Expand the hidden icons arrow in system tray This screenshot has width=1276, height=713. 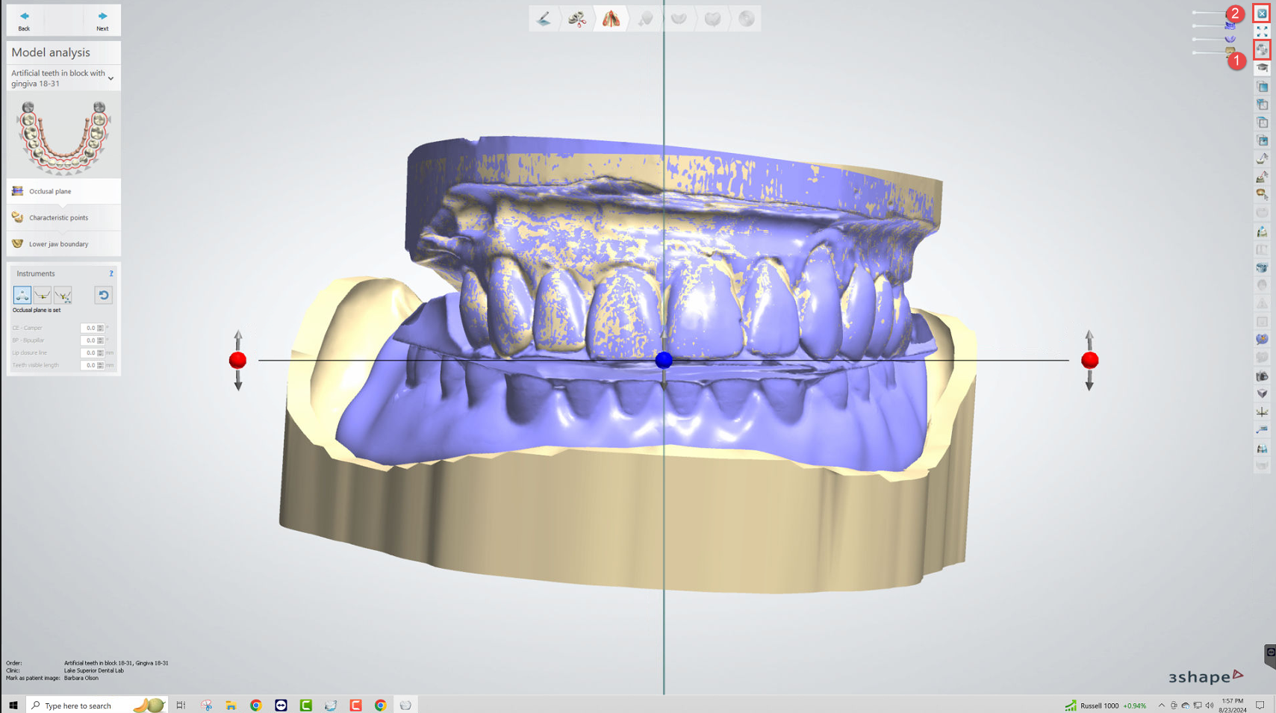tap(1162, 705)
